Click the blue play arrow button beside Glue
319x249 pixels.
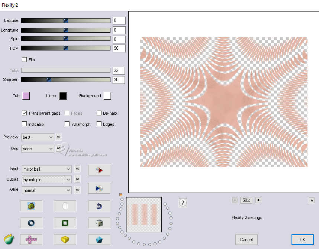[x=99, y=188]
